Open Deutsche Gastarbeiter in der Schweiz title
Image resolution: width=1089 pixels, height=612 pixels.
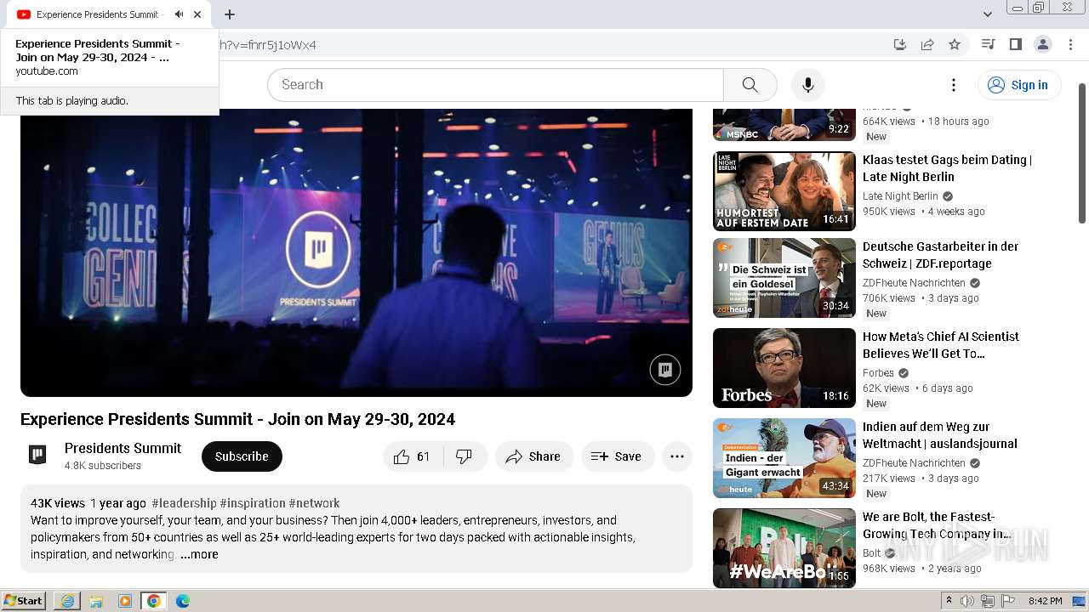tap(940, 255)
